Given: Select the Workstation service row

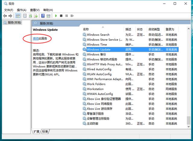Looking at the screenshot, I should point(130,89).
